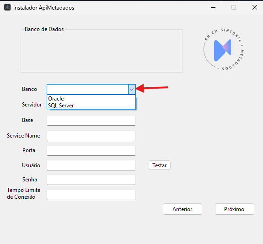This screenshot has width=263, height=244.
Task: Click the Instalador ApiMetadados app icon
Action: pos(7,7)
